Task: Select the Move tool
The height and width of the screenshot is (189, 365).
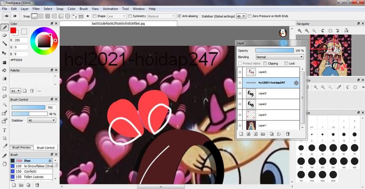Action: tap(4, 53)
